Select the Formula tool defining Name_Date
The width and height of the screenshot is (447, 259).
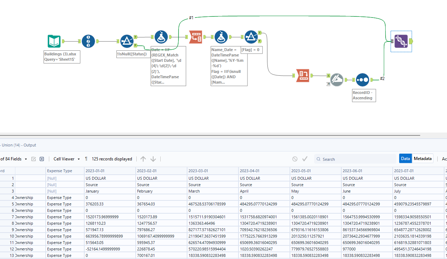pos(221,36)
